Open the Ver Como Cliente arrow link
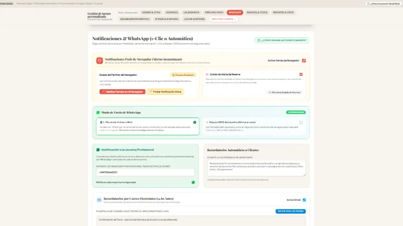 tap(223, 19)
